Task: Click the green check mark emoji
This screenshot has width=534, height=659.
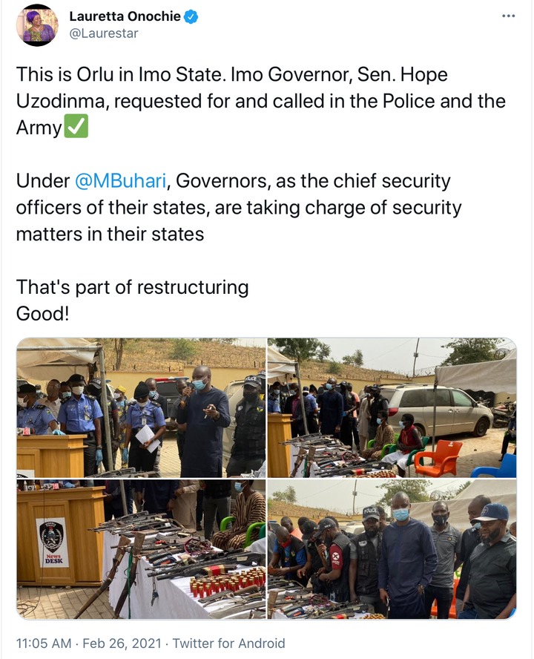Action: click(76, 126)
